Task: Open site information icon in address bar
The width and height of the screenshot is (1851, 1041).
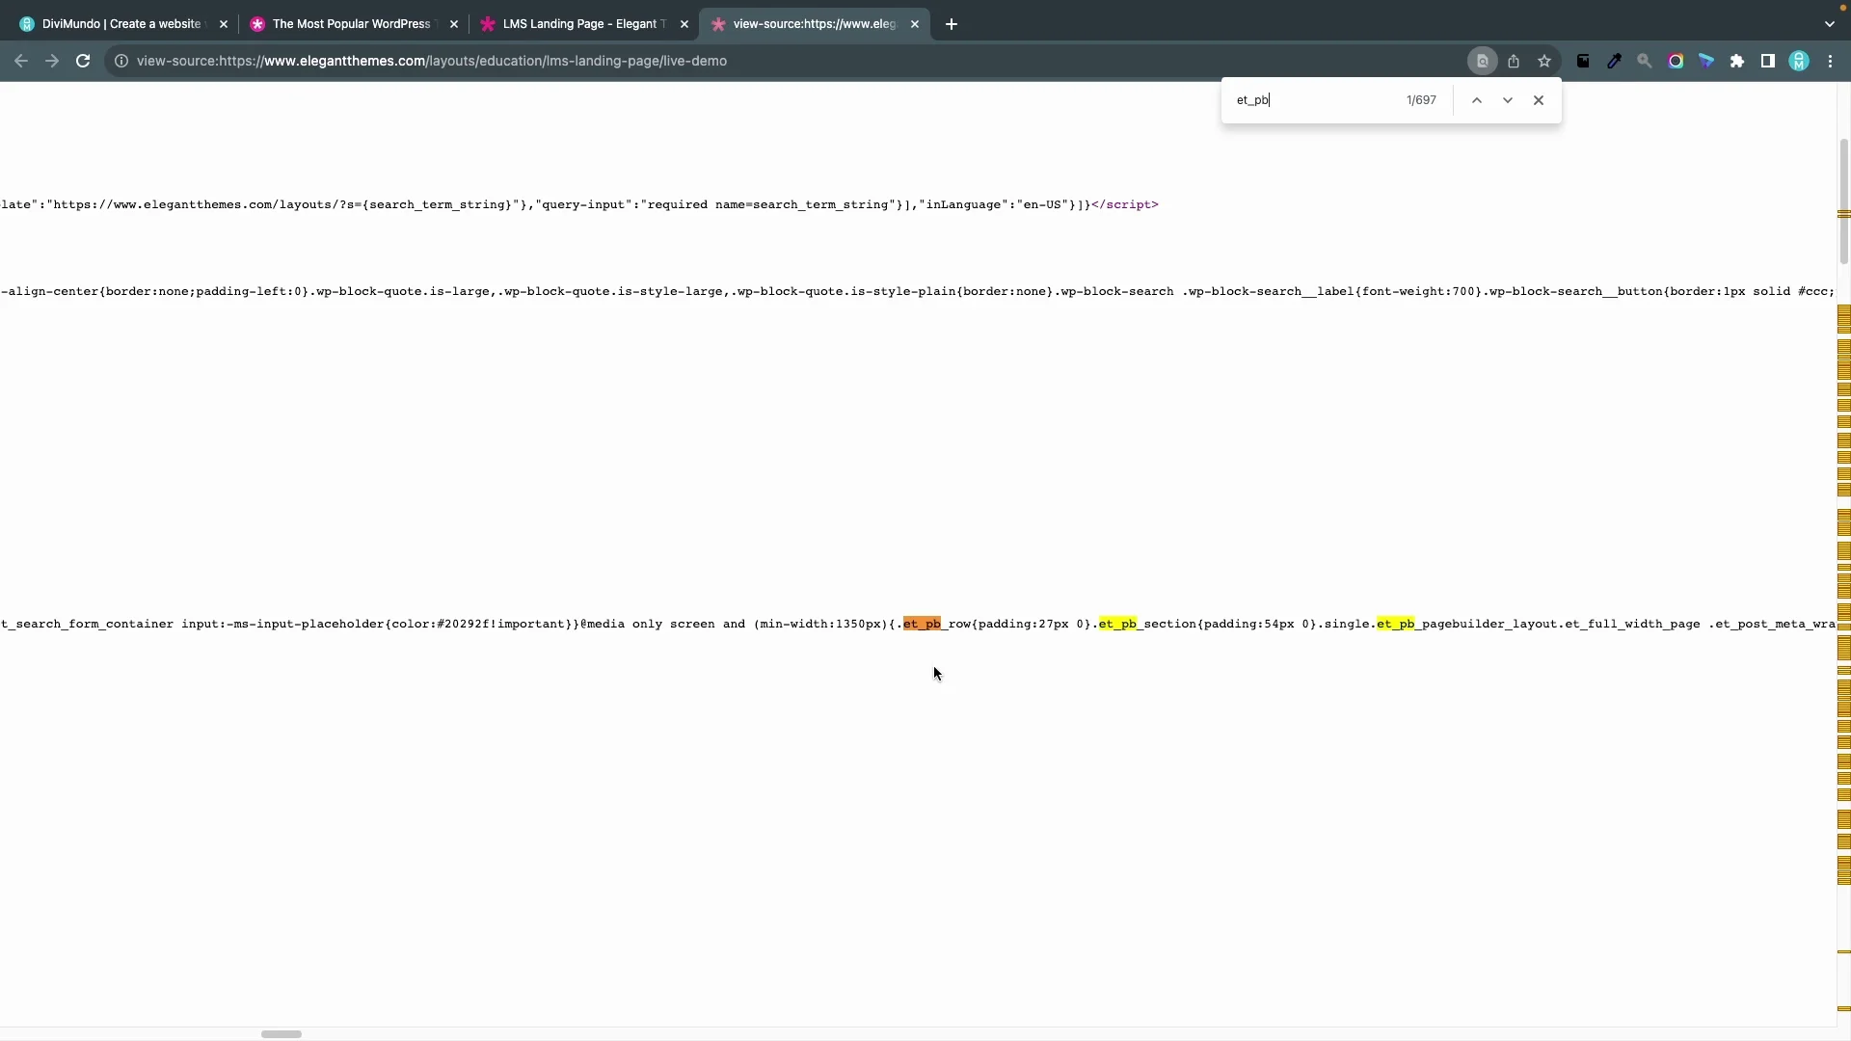Action: click(x=121, y=61)
